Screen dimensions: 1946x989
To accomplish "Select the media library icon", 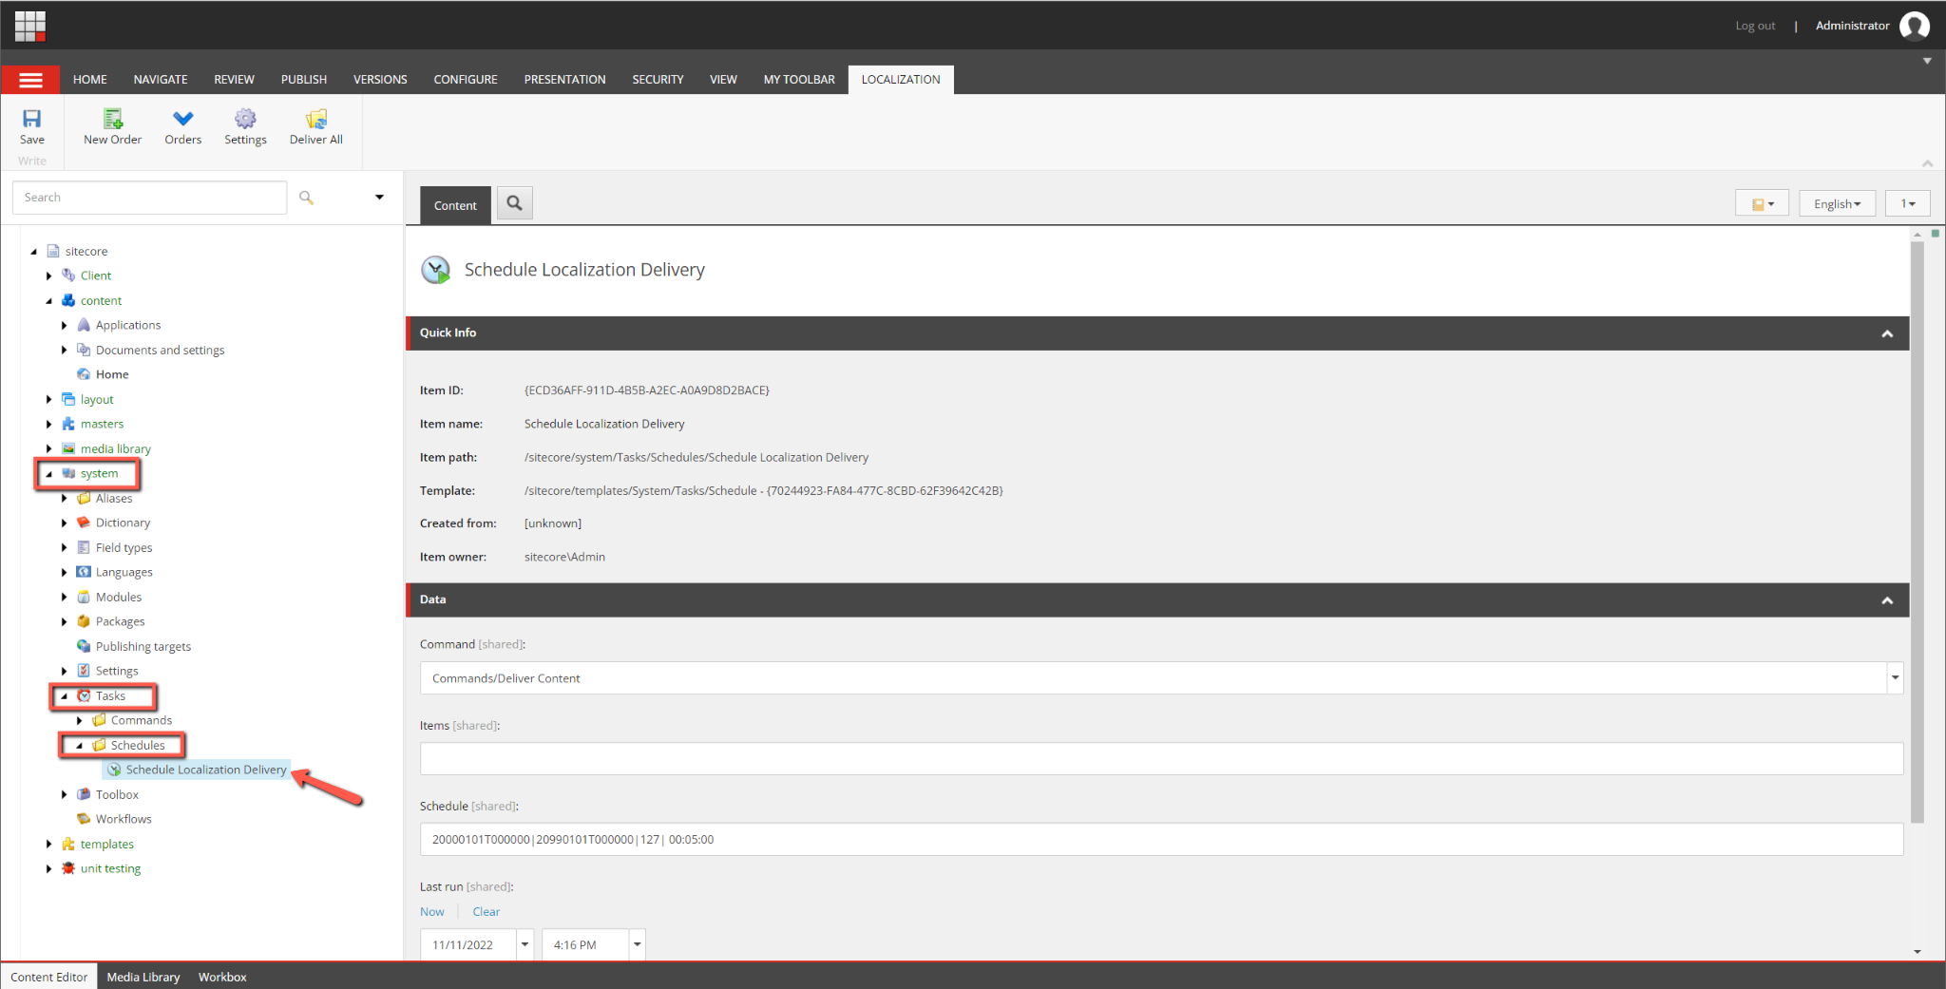I will pyautogui.click(x=68, y=448).
